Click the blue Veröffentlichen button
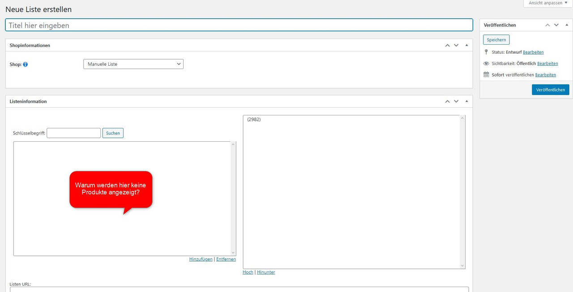Image resolution: width=573 pixels, height=292 pixels. pyautogui.click(x=551, y=89)
